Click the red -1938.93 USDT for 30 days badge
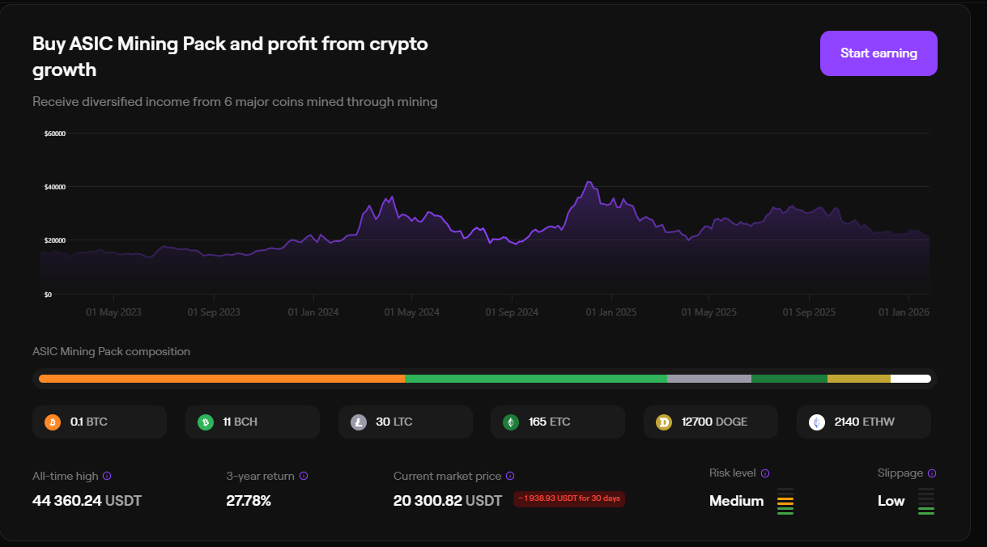 tap(569, 498)
